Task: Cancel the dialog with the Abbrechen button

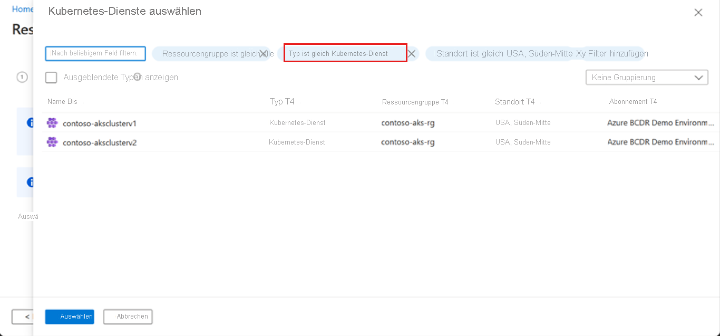Action: pyautogui.click(x=128, y=316)
